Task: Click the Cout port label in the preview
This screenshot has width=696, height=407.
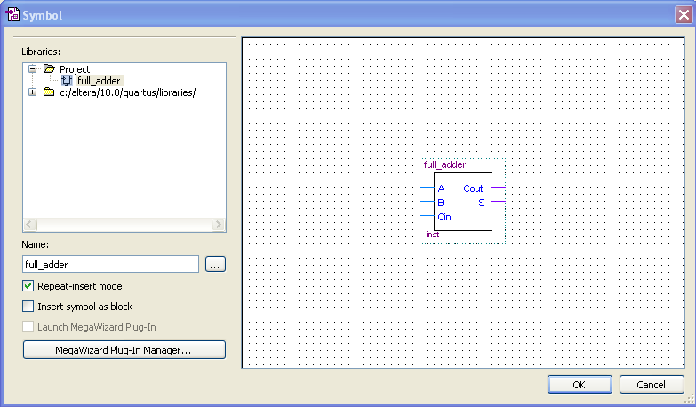Action: 473,188
